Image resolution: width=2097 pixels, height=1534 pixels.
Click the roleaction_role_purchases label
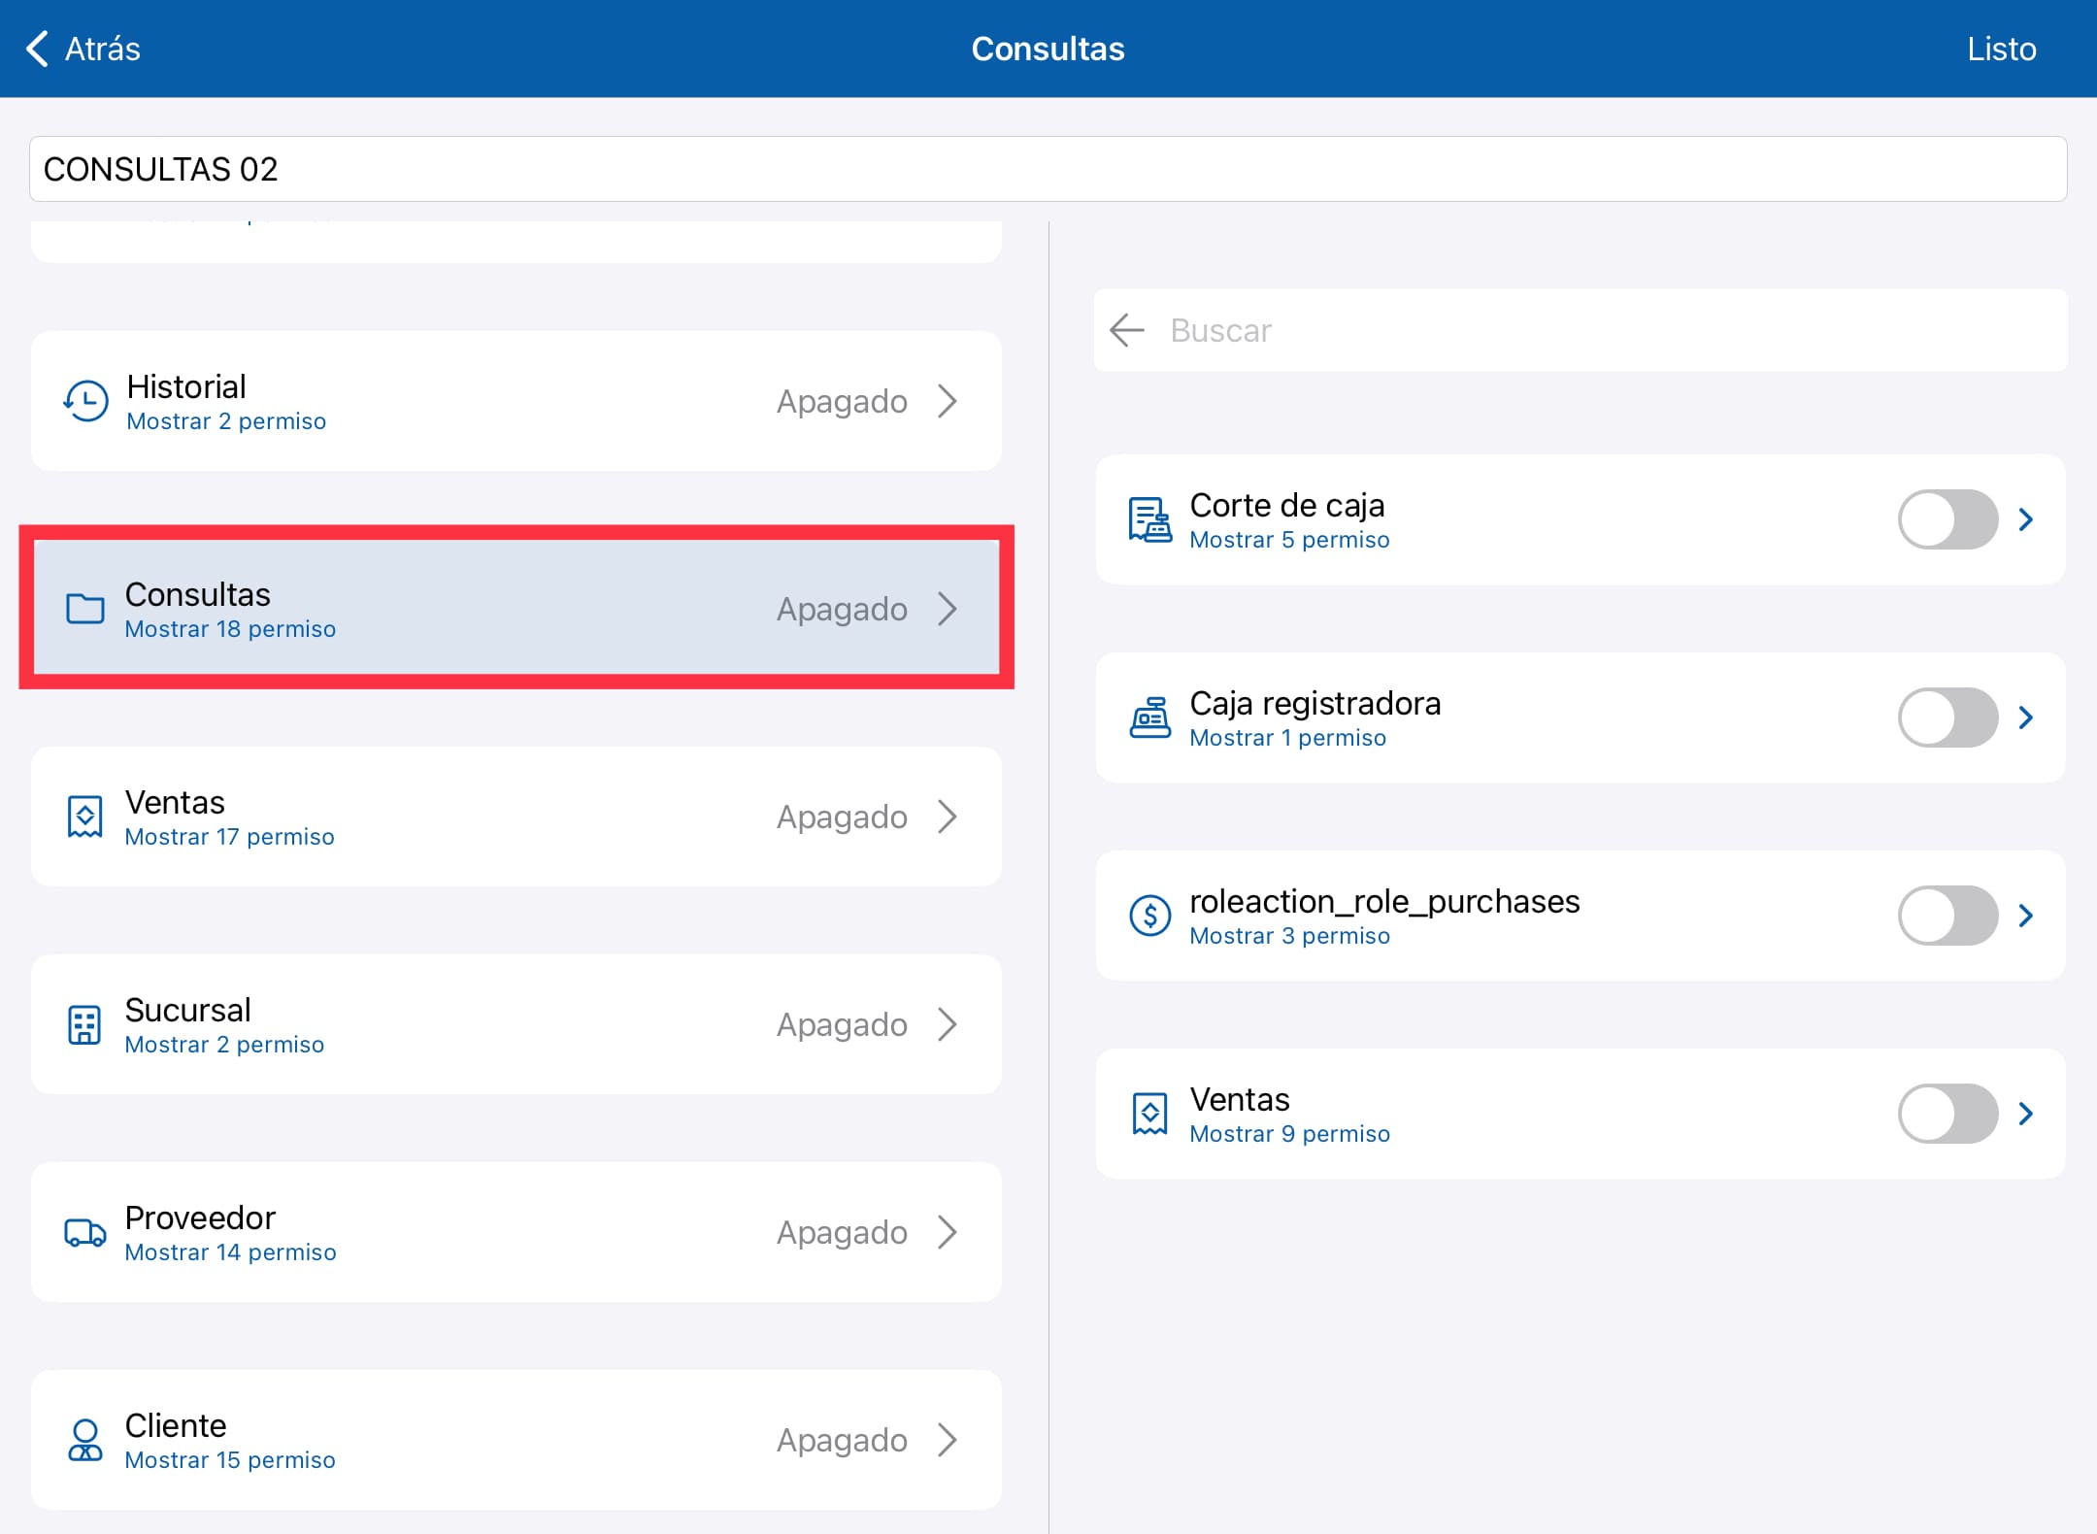tap(1384, 901)
